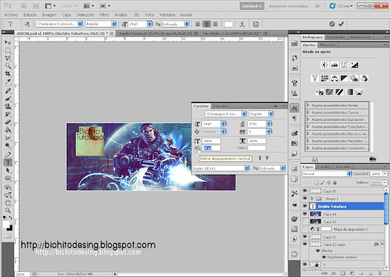Select the Eraser tool

(x=8, y=122)
